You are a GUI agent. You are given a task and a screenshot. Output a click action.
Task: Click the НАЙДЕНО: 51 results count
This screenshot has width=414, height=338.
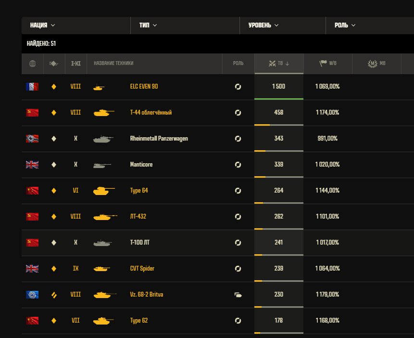pos(41,43)
